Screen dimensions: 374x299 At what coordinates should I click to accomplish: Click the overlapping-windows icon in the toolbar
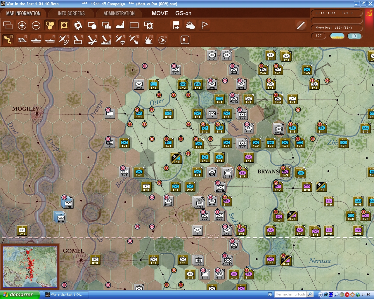click(8, 25)
